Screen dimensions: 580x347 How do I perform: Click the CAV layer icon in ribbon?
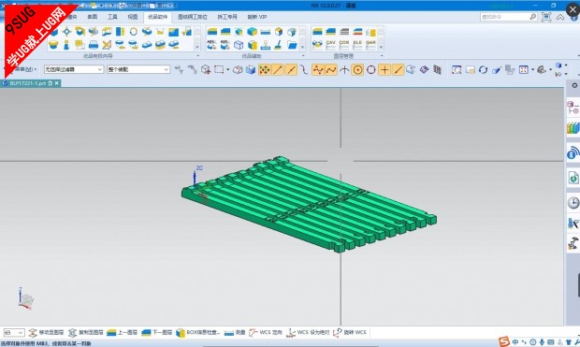coord(330,45)
